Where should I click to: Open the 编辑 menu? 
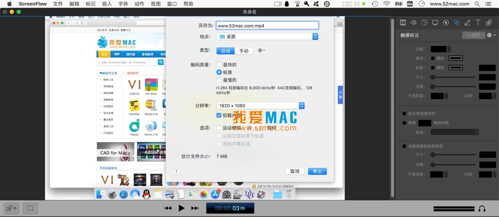click(x=74, y=4)
